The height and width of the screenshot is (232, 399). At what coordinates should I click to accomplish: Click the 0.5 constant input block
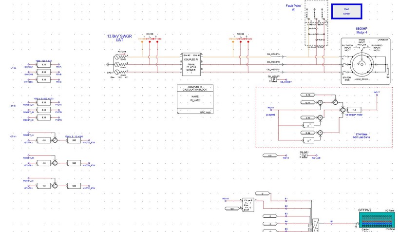click(228, 208)
